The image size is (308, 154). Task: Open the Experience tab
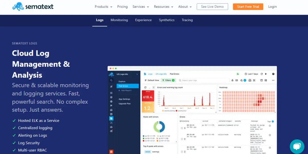[x=143, y=20]
